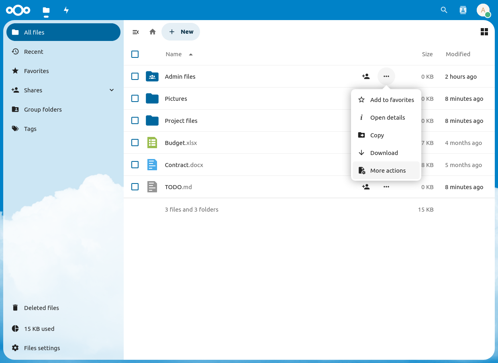This screenshot has width=498, height=363.
Task: Check the Pictures row checkbox
Action: [x=135, y=98]
